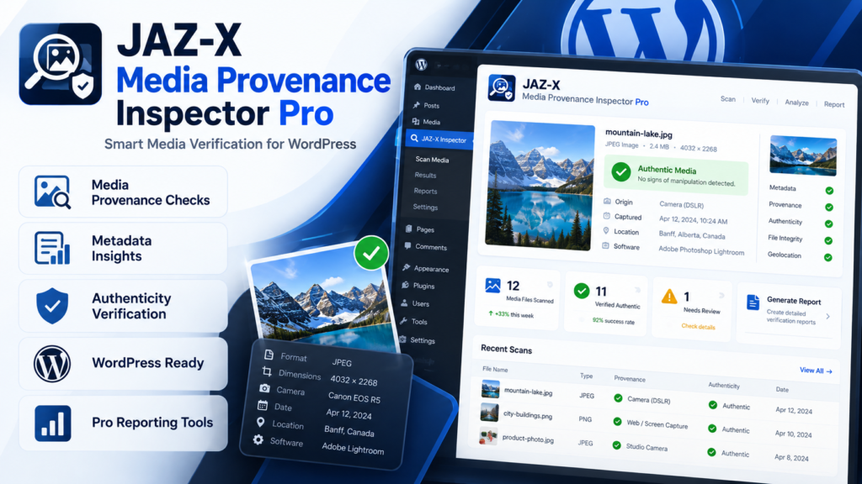Click the green checkmark badge on photo

click(371, 253)
